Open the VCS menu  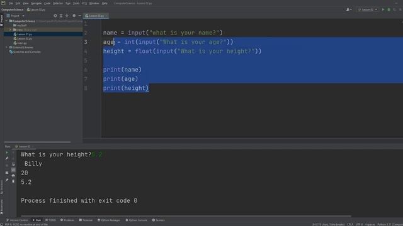[84, 3]
